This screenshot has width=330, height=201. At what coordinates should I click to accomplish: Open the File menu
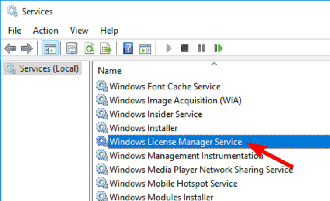coord(14,31)
